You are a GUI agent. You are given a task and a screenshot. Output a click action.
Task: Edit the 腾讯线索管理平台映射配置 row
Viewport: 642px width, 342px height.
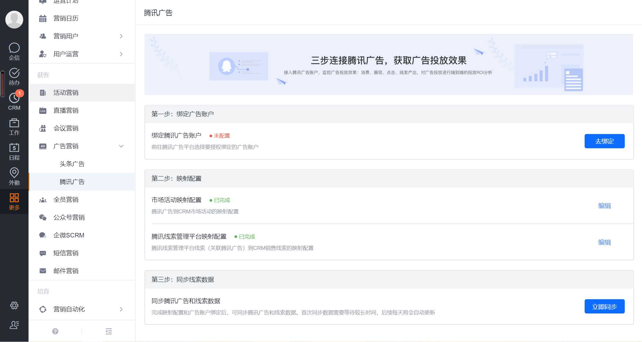coord(604,242)
